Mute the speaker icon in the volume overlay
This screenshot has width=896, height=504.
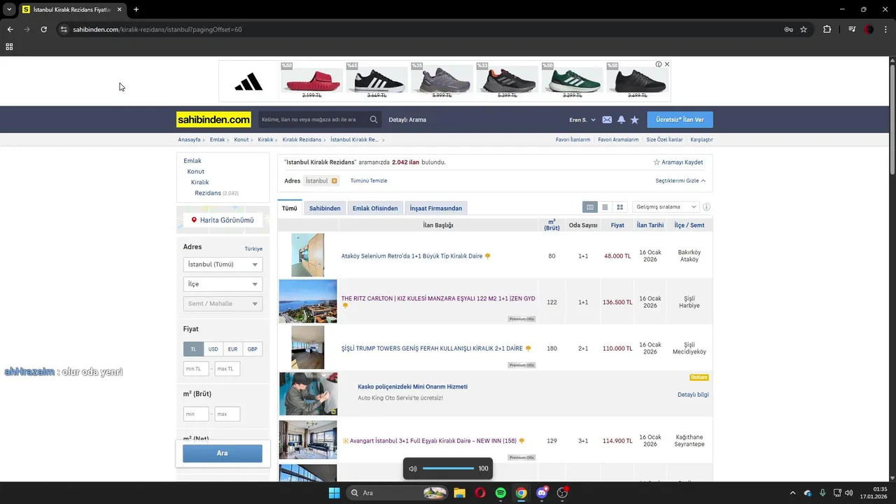(413, 468)
